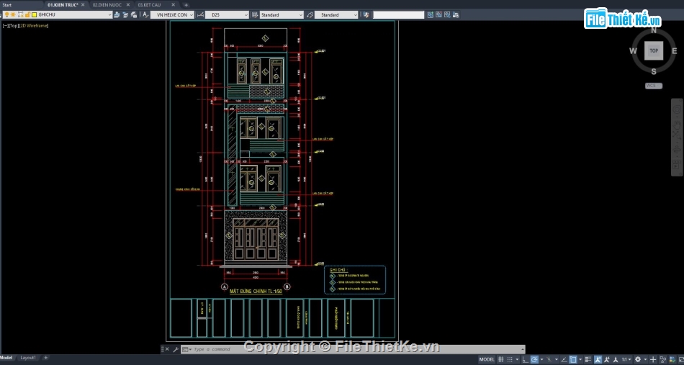
Task: Open the snap mode dropdown arrow
Action: point(517,359)
